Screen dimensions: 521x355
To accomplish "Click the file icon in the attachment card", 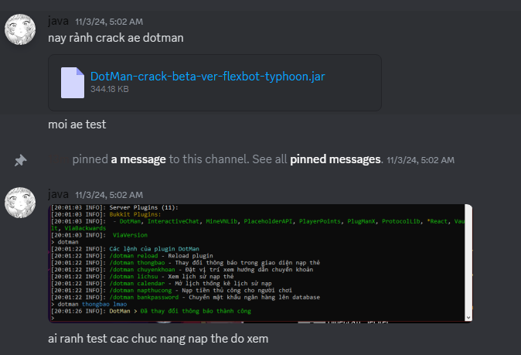I will (73, 82).
